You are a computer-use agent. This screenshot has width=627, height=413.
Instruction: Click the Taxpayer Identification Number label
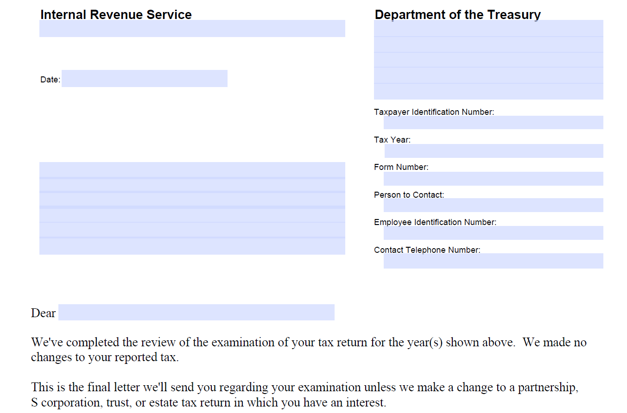pyautogui.click(x=434, y=112)
